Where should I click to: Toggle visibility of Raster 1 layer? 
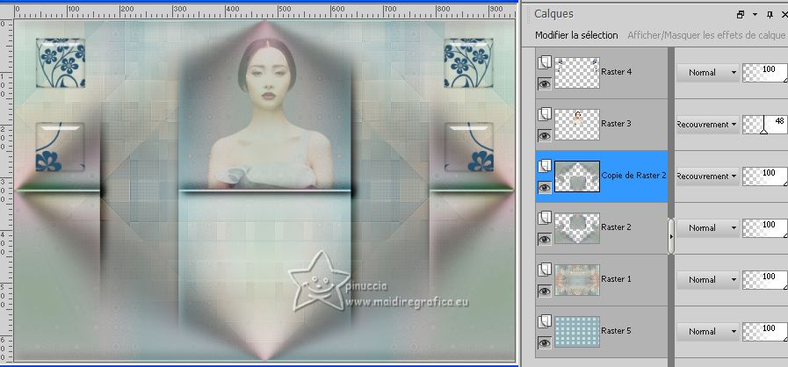pyautogui.click(x=545, y=291)
